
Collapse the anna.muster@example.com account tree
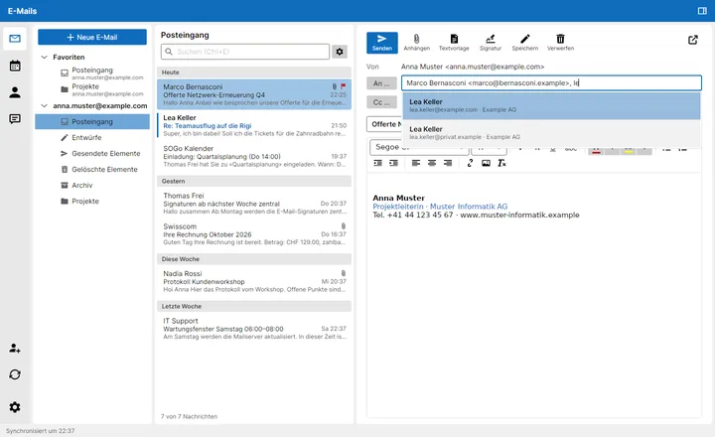click(45, 106)
